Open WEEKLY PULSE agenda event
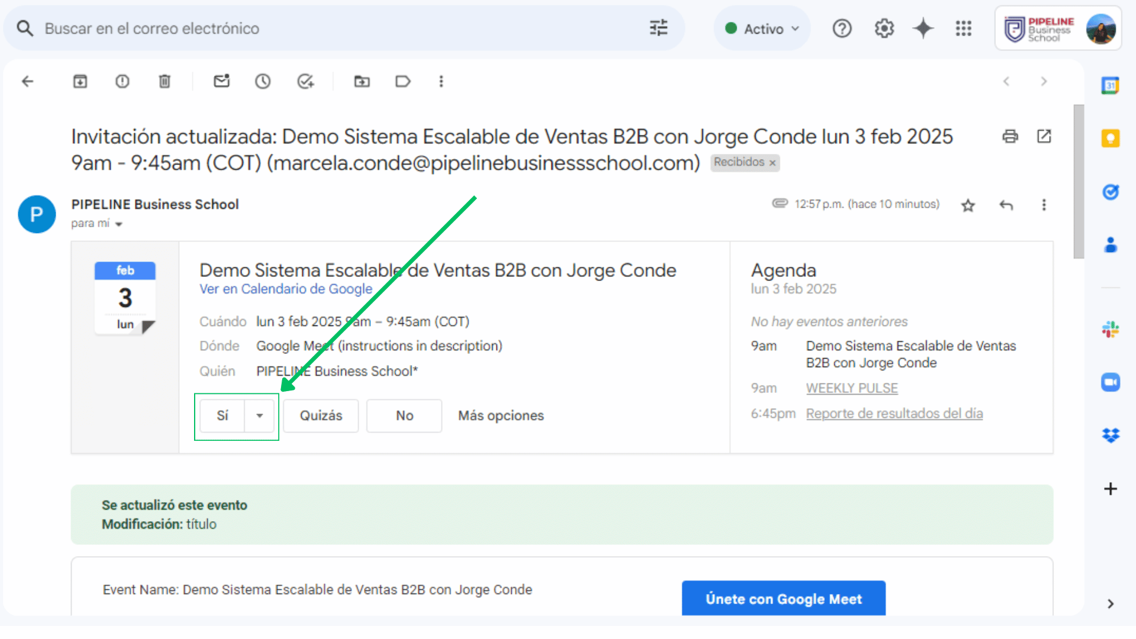Image resolution: width=1136 pixels, height=639 pixels. tap(851, 388)
